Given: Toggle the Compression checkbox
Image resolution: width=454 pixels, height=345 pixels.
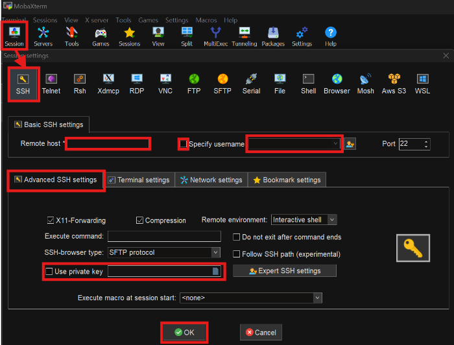Looking at the screenshot, I should click(x=139, y=220).
